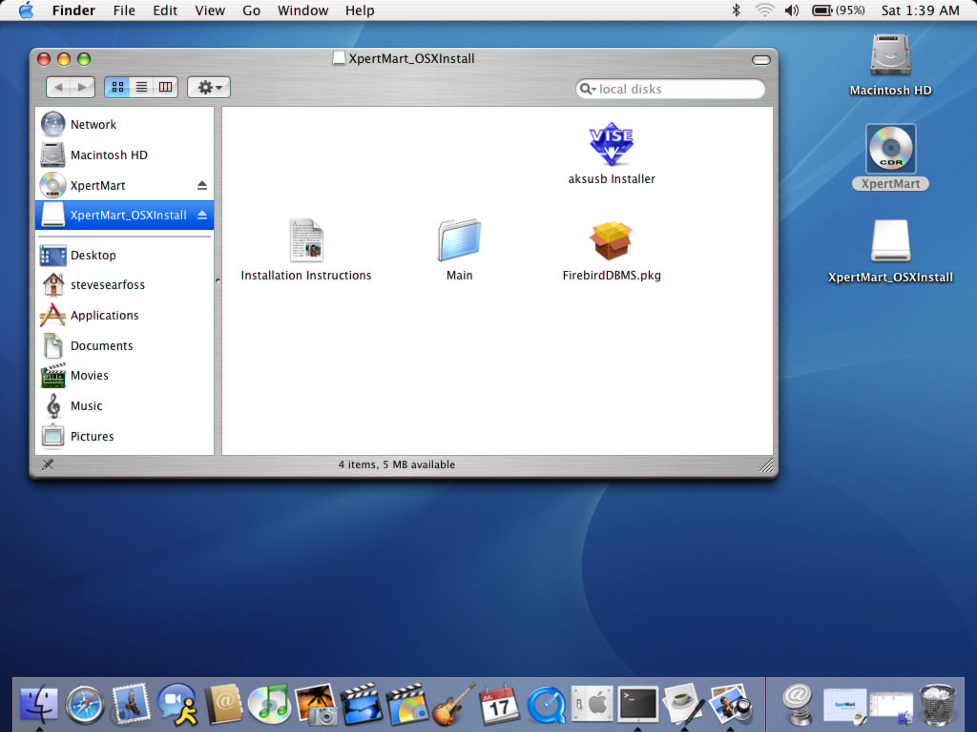Image resolution: width=977 pixels, height=732 pixels.
Task: Eject the XpertMart disc in sidebar
Action: (x=202, y=186)
